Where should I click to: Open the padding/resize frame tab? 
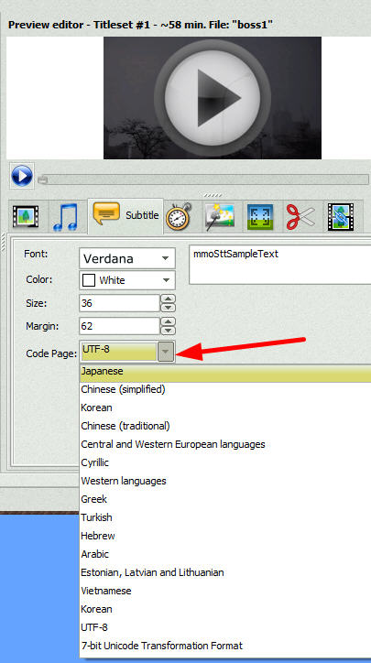point(260,216)
